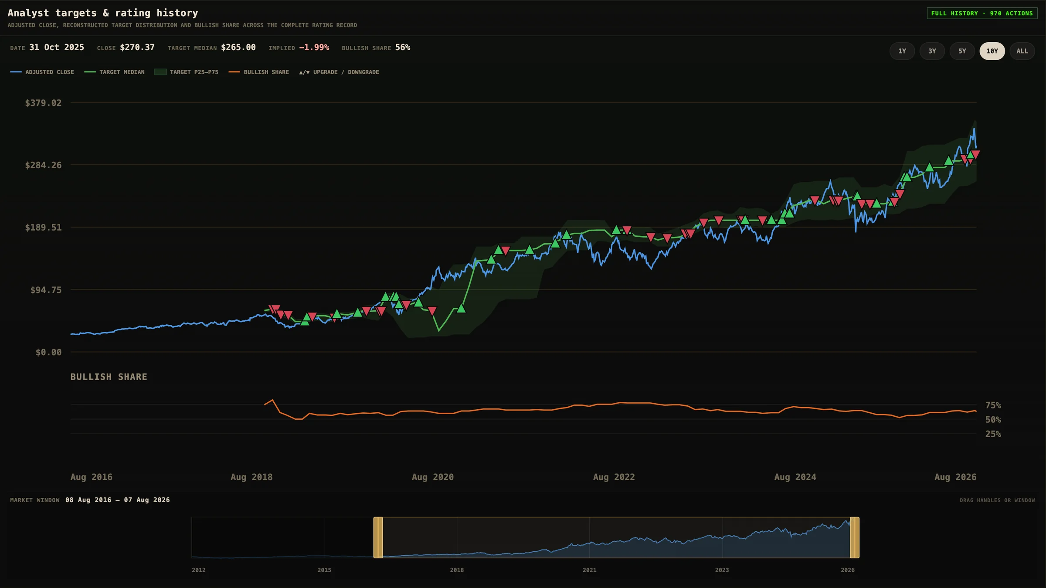Click the 'BULLISH SHARE' subchart heading
1046x588 pixels.
click(109, 377)
